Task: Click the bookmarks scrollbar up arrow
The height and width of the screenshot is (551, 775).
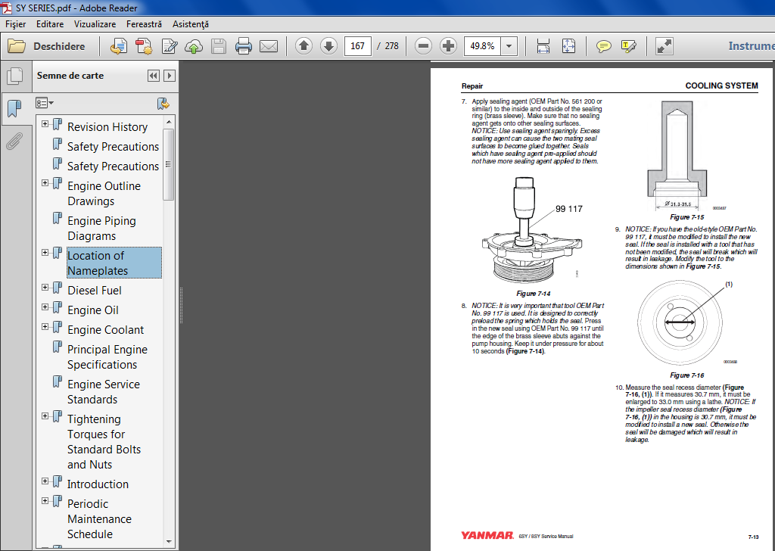Action: pyautogui.click(x=169, y=122)
